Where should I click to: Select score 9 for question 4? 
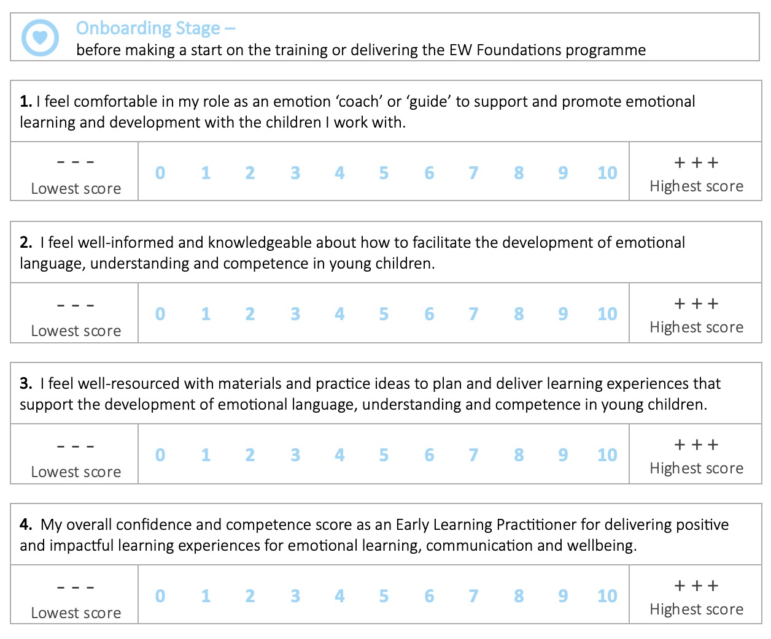click(x=563, y=596)
